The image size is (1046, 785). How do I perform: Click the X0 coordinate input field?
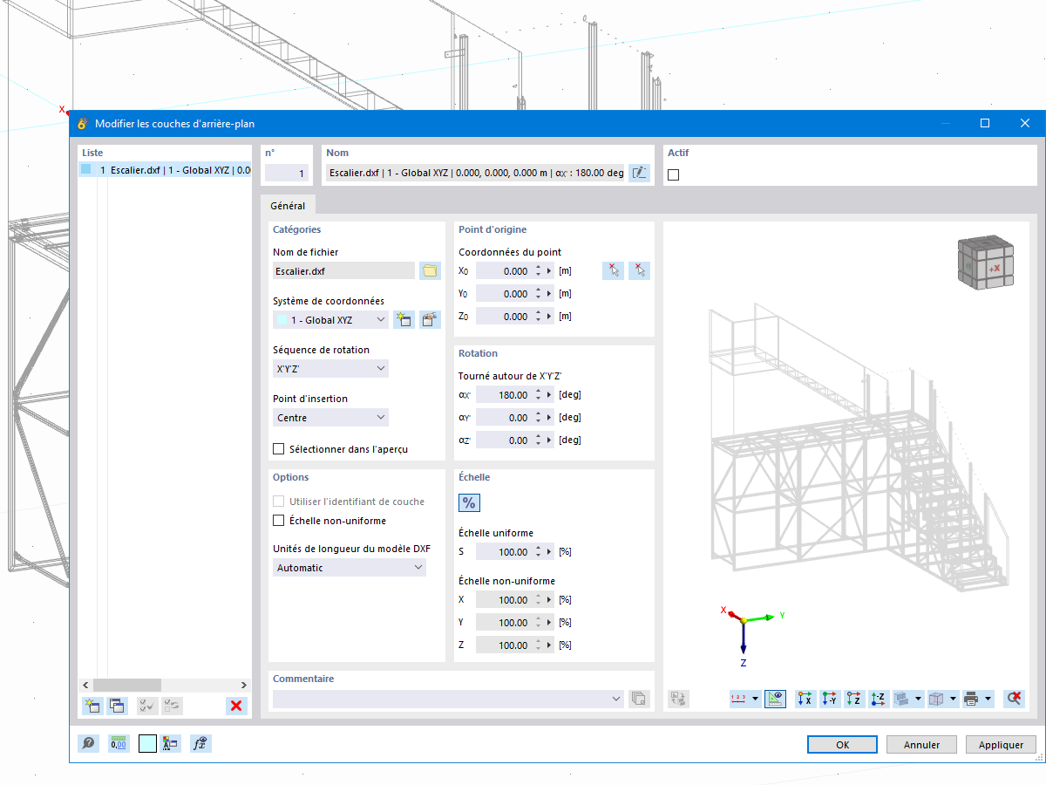(504, 271)
